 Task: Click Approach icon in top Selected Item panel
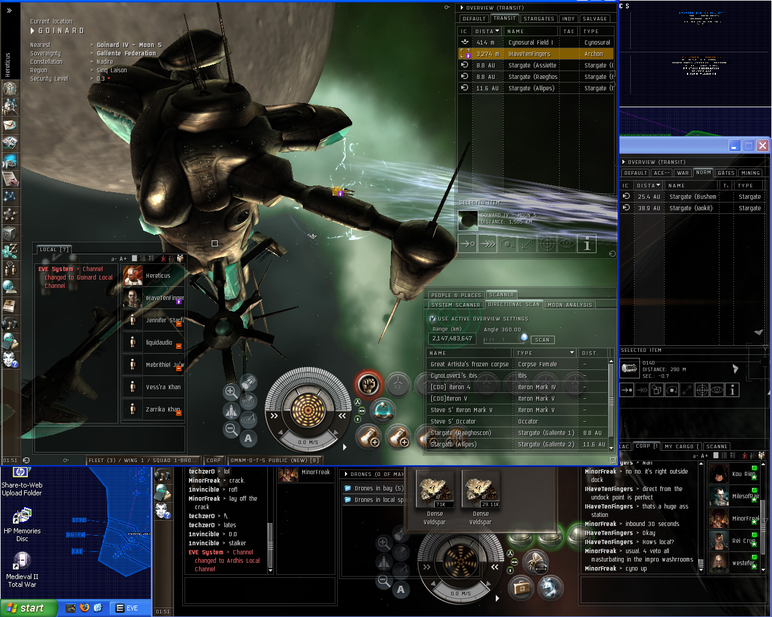pyautogui.click(x=467, y=244)
